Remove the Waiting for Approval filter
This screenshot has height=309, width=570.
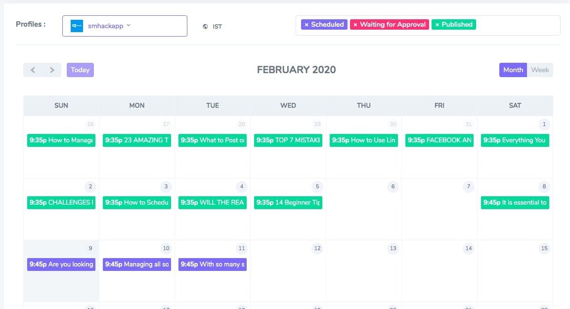click(x=355, y=24)
